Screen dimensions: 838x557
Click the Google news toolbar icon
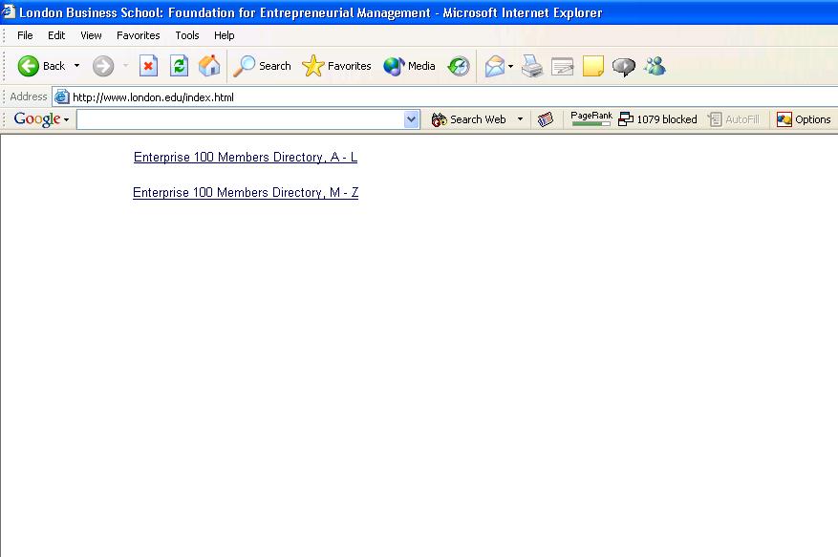coord(545,119)
